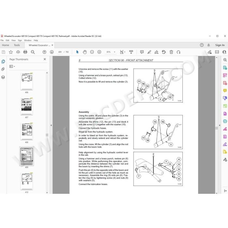Image resolution: width=228 pixels, height=228 pixels.
Task: Click the Save file icon
Action: pyautogui.click(x=4, y=52)
